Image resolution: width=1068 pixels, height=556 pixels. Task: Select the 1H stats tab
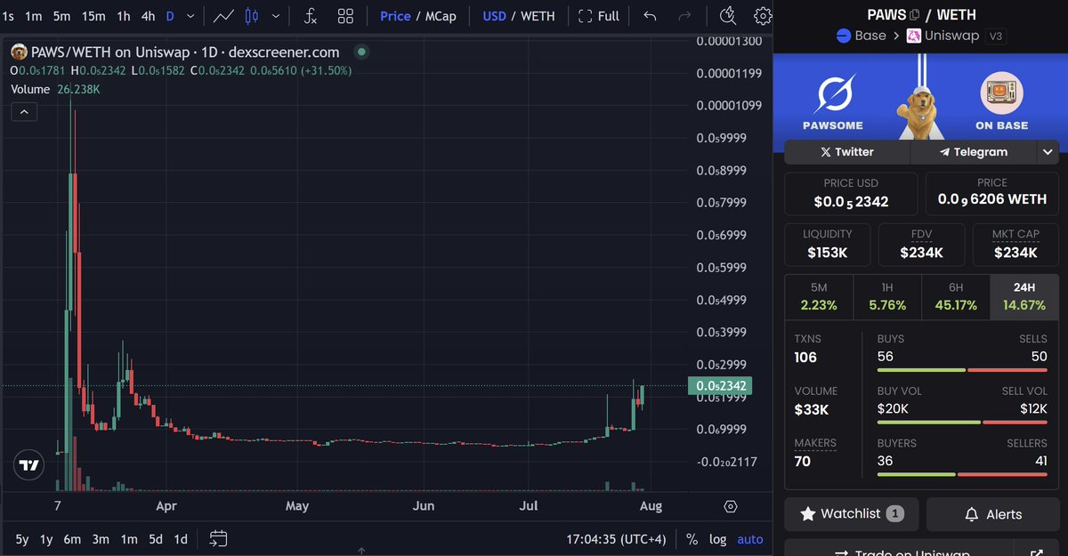click(887, 297)
